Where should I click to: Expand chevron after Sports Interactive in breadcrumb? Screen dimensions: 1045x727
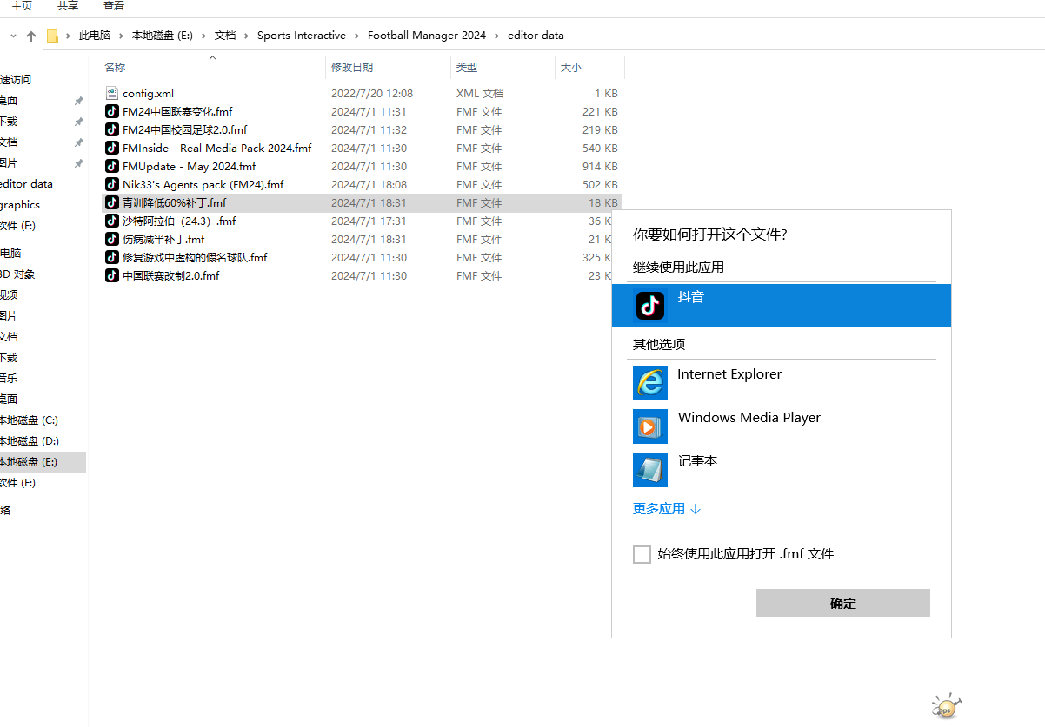click(x=356, y=36)
